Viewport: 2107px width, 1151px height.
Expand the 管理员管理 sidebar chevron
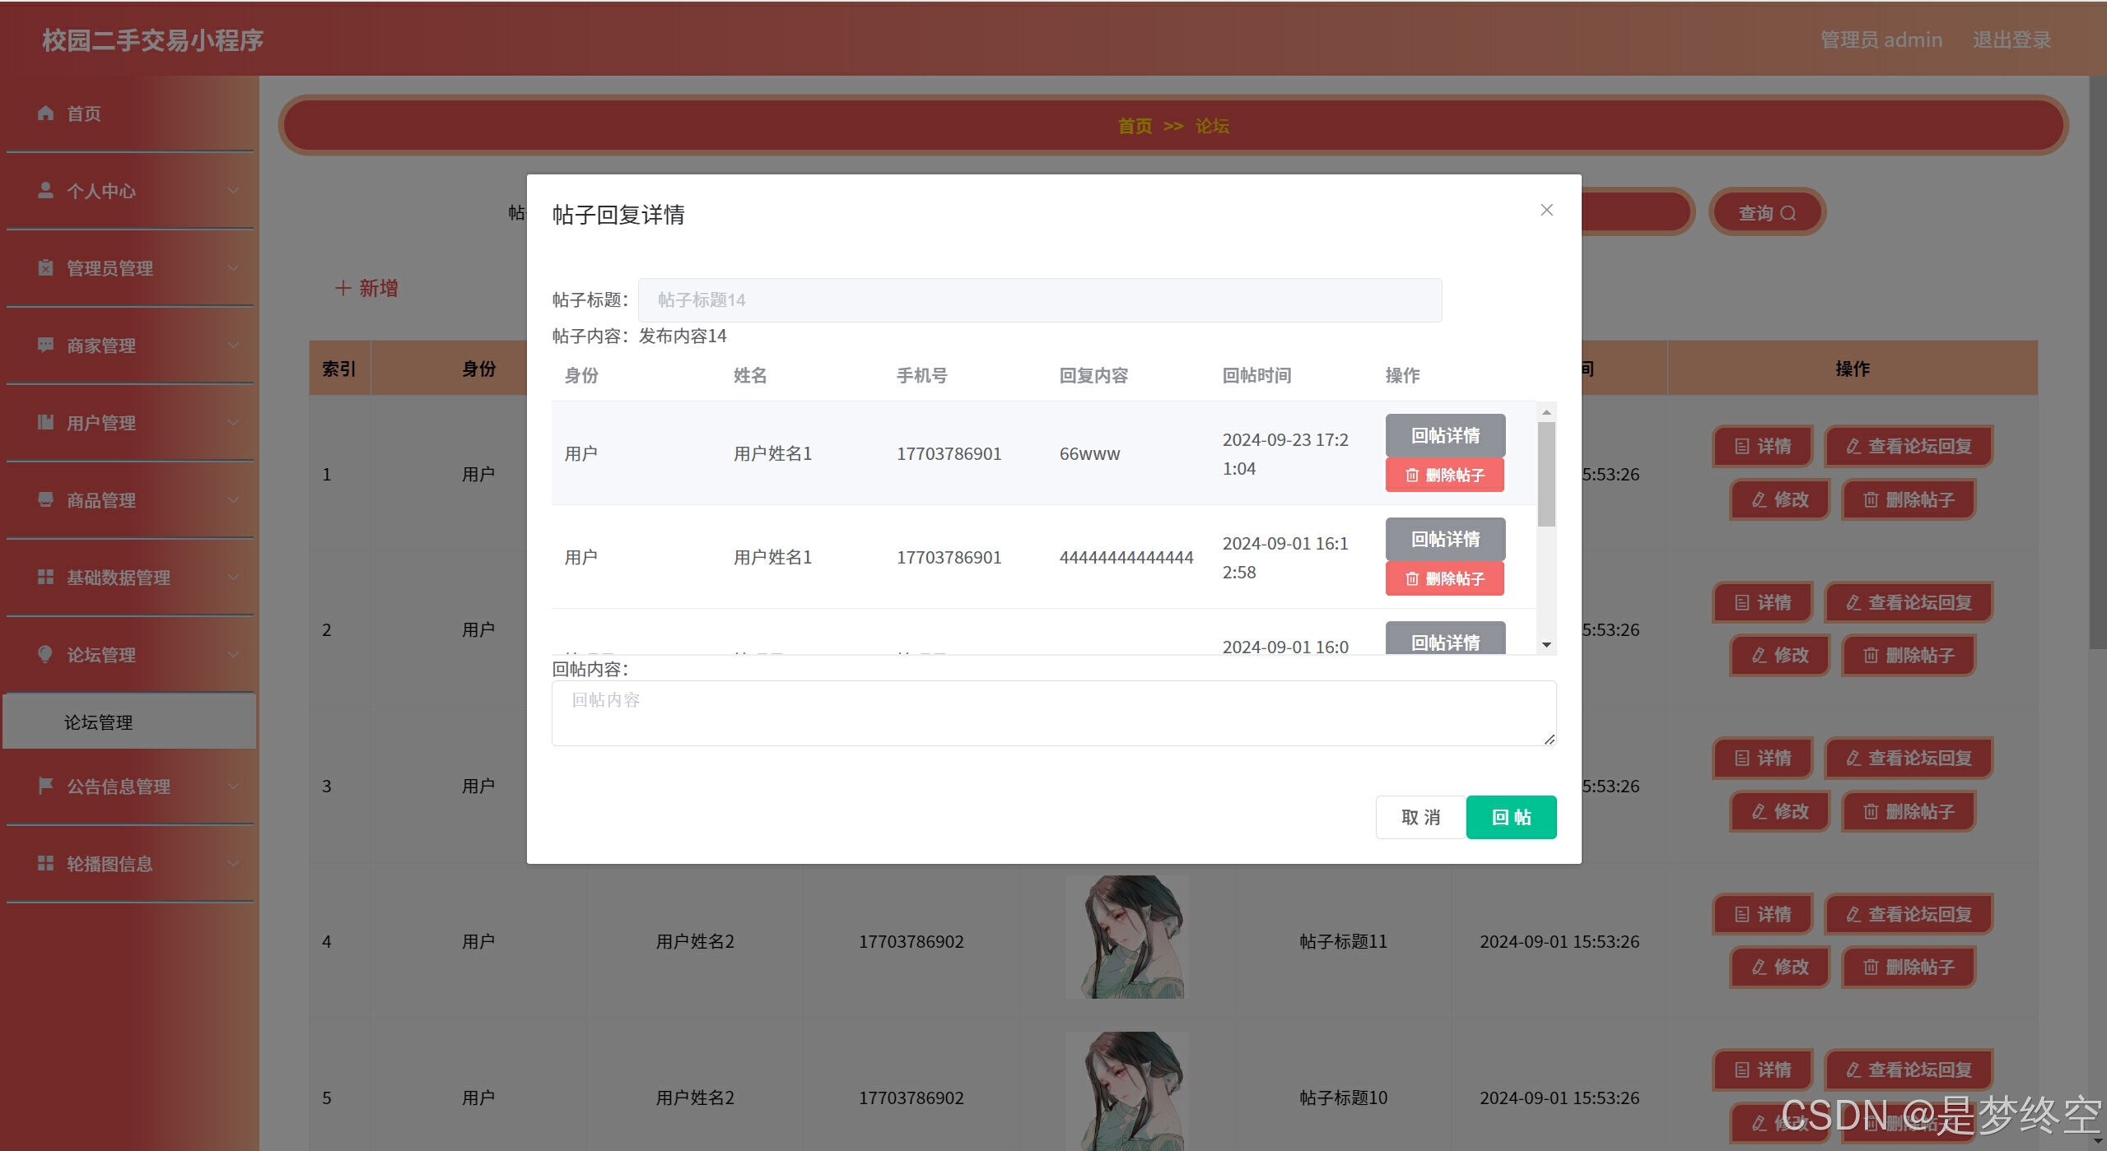(x=233, y=267)
